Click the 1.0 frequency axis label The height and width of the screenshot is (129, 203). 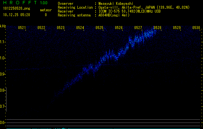point(3,58)
